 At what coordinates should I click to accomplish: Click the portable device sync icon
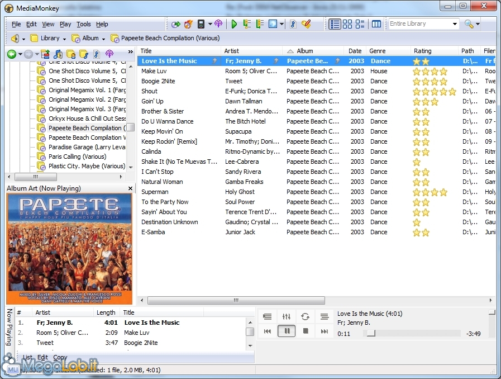tap(201, 24)
